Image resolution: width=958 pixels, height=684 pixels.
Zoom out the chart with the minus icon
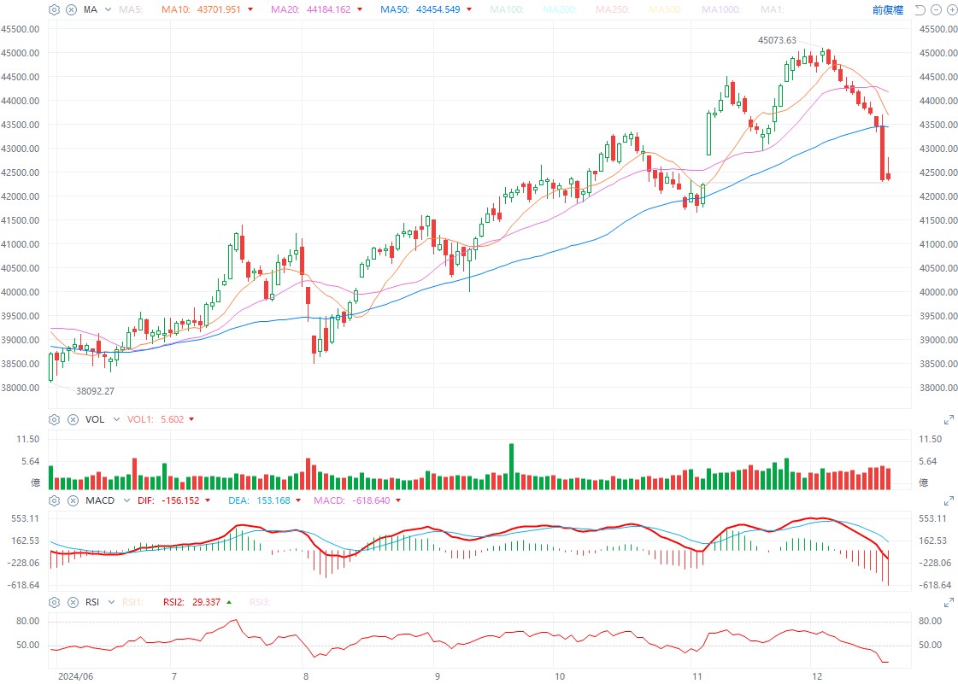coord(936,9)
